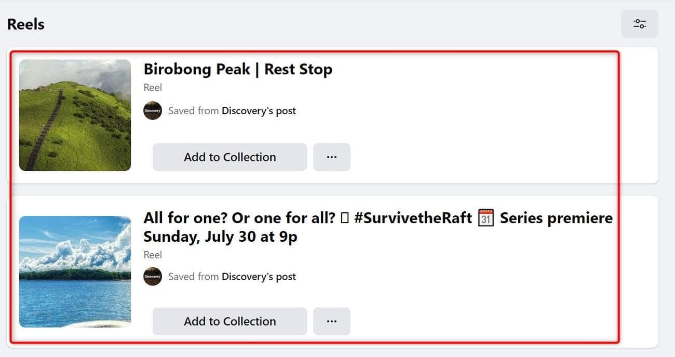The width and height of the screenshot is (675, 357).
Task: Click Discovery avatar under SurvivetheRaft reel
Action: point(153,277)
